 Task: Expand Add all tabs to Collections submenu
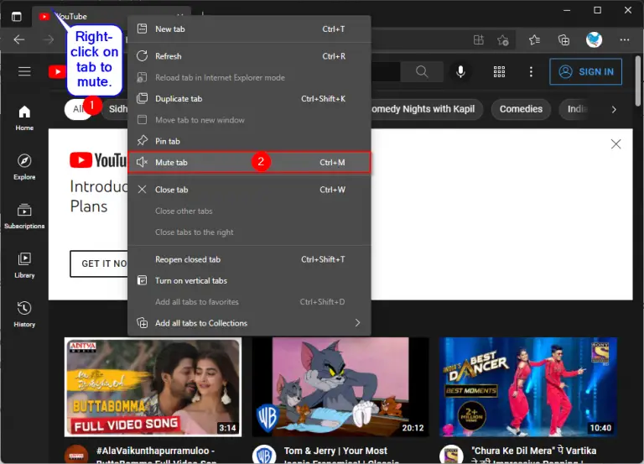click(x=249, y=323)
